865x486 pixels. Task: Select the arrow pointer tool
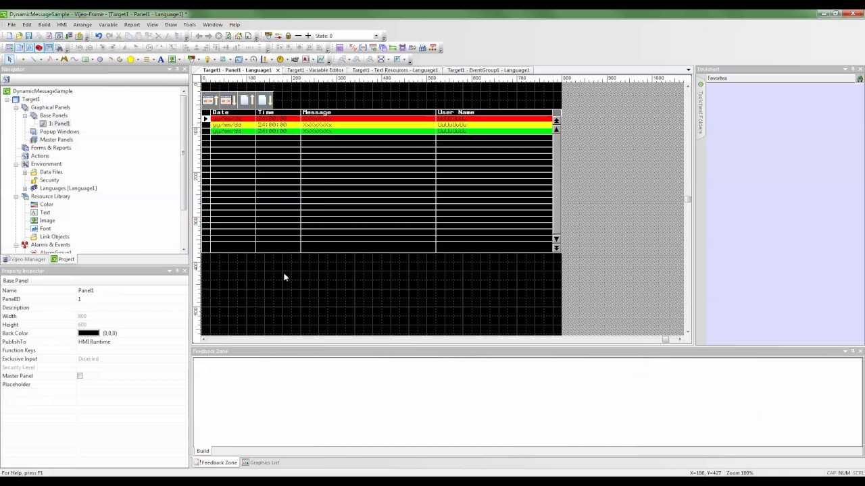click(9, 59)
